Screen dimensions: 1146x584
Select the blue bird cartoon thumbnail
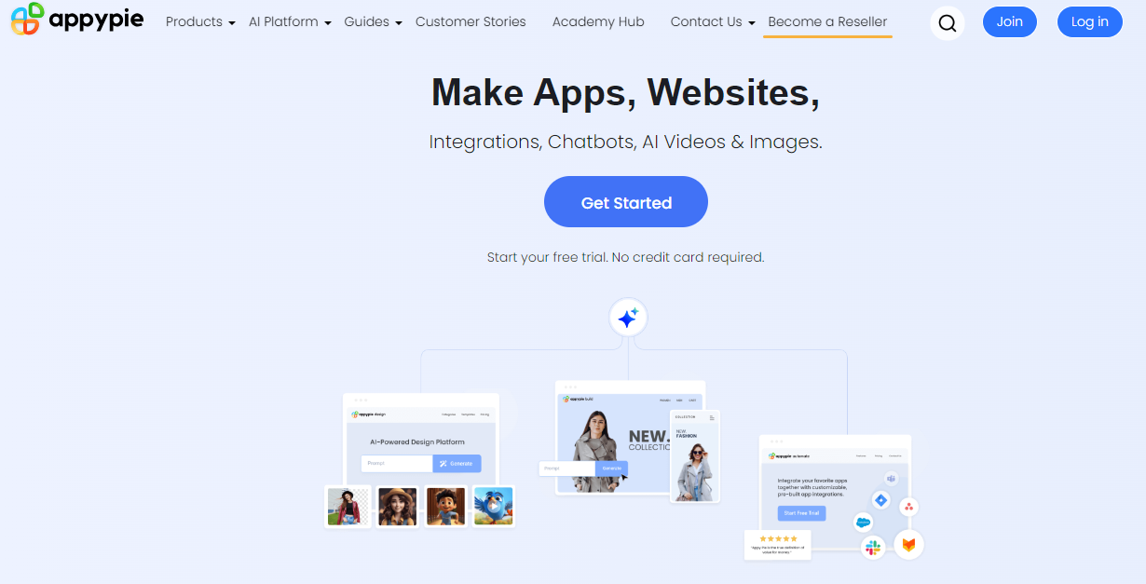[x=494, y=506]
